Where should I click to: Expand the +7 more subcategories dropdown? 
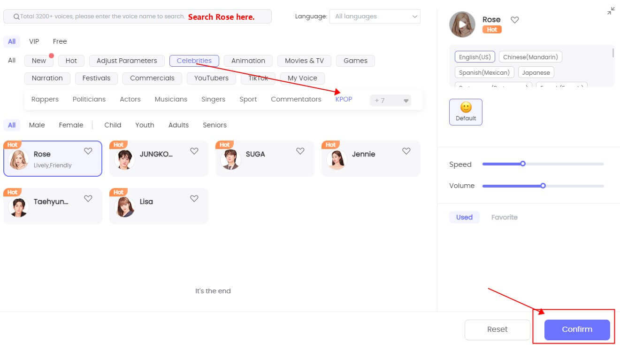pyautogui.click(x=390, y=100)
